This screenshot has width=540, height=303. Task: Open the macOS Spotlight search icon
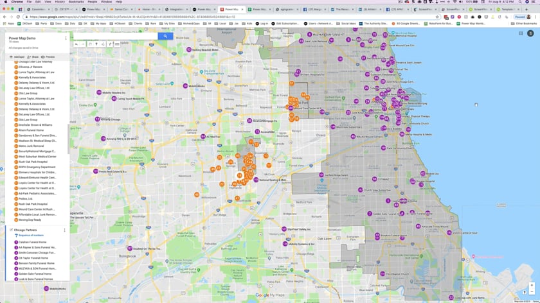(520, 2)
